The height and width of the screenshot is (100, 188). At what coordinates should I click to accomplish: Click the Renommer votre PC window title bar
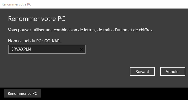(94, 4)
